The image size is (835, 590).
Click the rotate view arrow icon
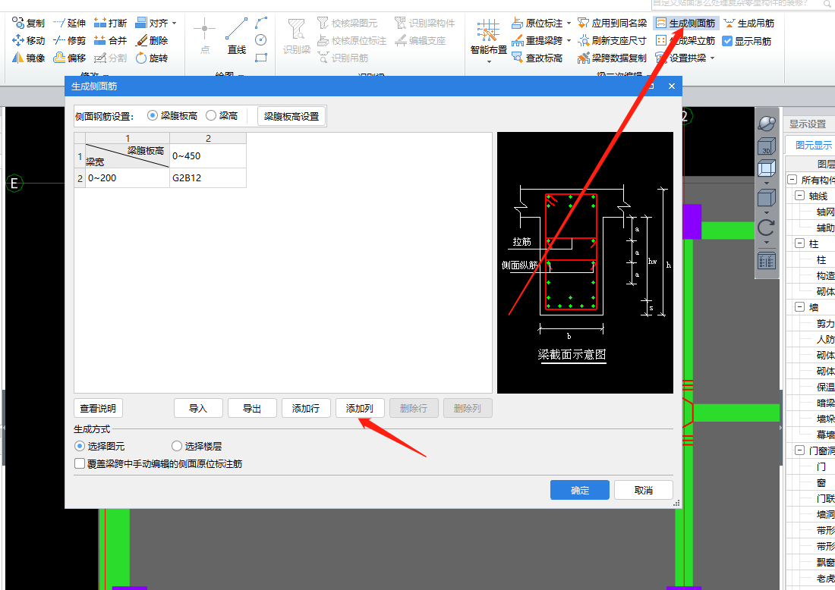click(767, 228)
